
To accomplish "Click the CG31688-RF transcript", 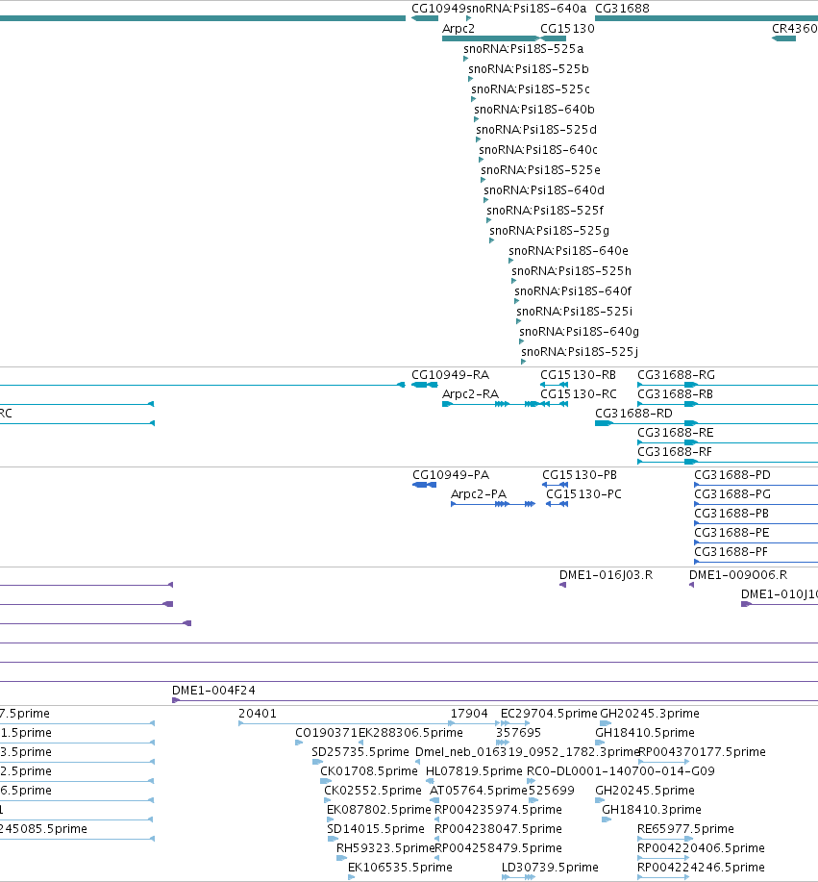I will [x=728, y=462].
